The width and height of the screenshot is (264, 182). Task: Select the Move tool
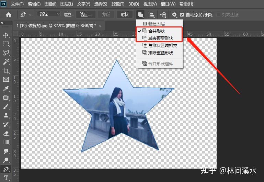pos(6,35)
